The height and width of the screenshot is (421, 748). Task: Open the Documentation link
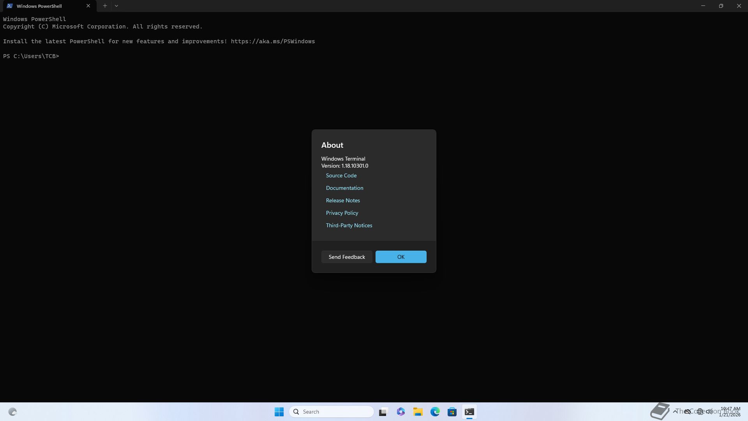point(344,188)
